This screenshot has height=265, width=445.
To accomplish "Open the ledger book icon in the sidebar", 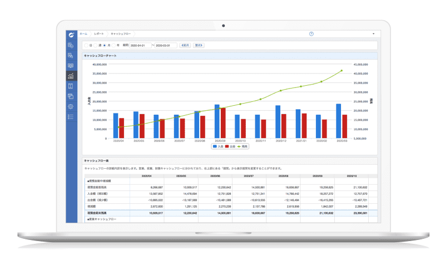I will (x=71, y=66).
